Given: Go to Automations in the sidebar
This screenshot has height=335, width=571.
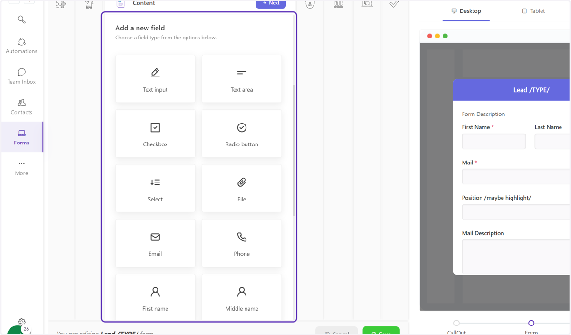Looking at the screenshot, I should 21,46.
